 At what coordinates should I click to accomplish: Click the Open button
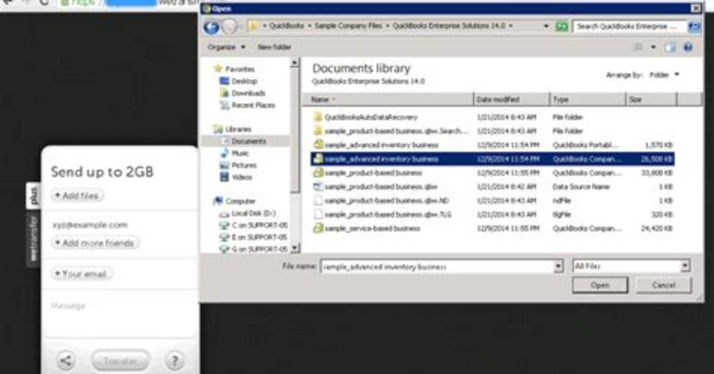click(x=600, y=285)
